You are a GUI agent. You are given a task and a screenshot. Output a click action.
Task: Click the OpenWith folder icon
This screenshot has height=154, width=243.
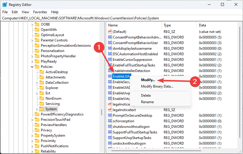[37, 30]
